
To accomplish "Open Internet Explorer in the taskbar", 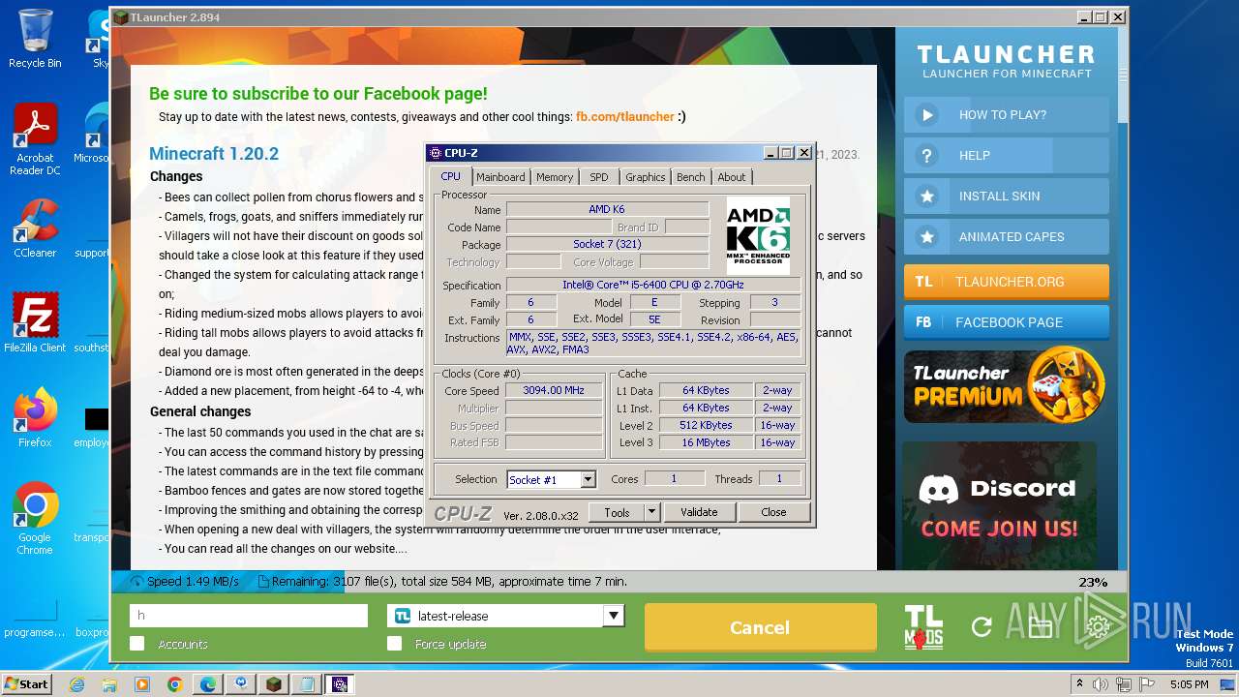I will (x=76, y=684).
